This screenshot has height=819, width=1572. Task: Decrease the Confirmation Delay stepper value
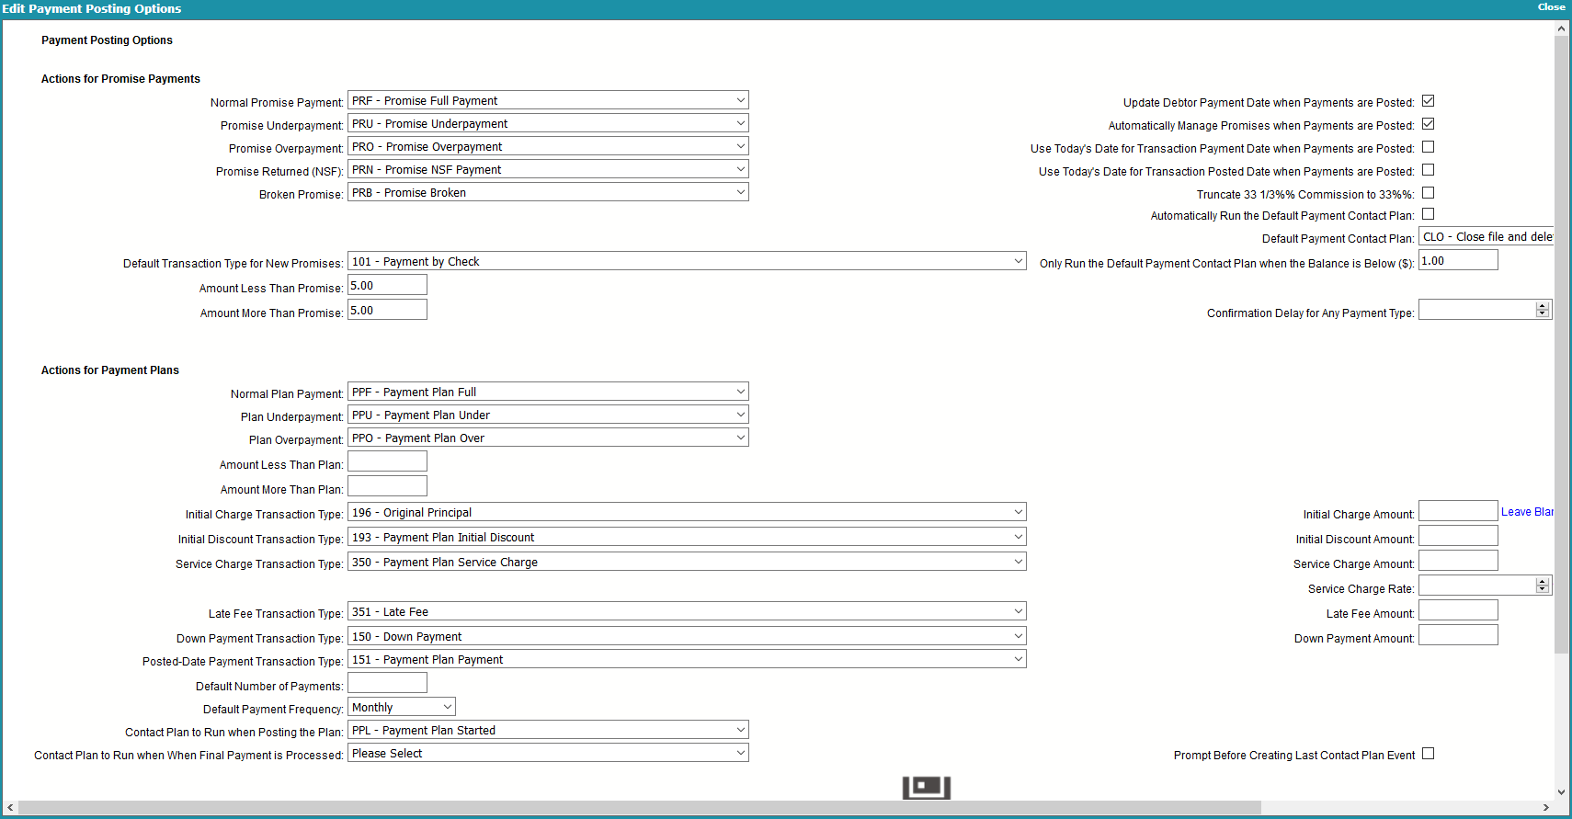click(1543, 314)
